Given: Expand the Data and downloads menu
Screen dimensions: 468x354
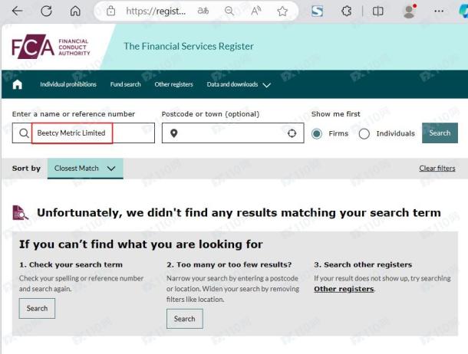Looking at the screenshot, I should (239, 84).
